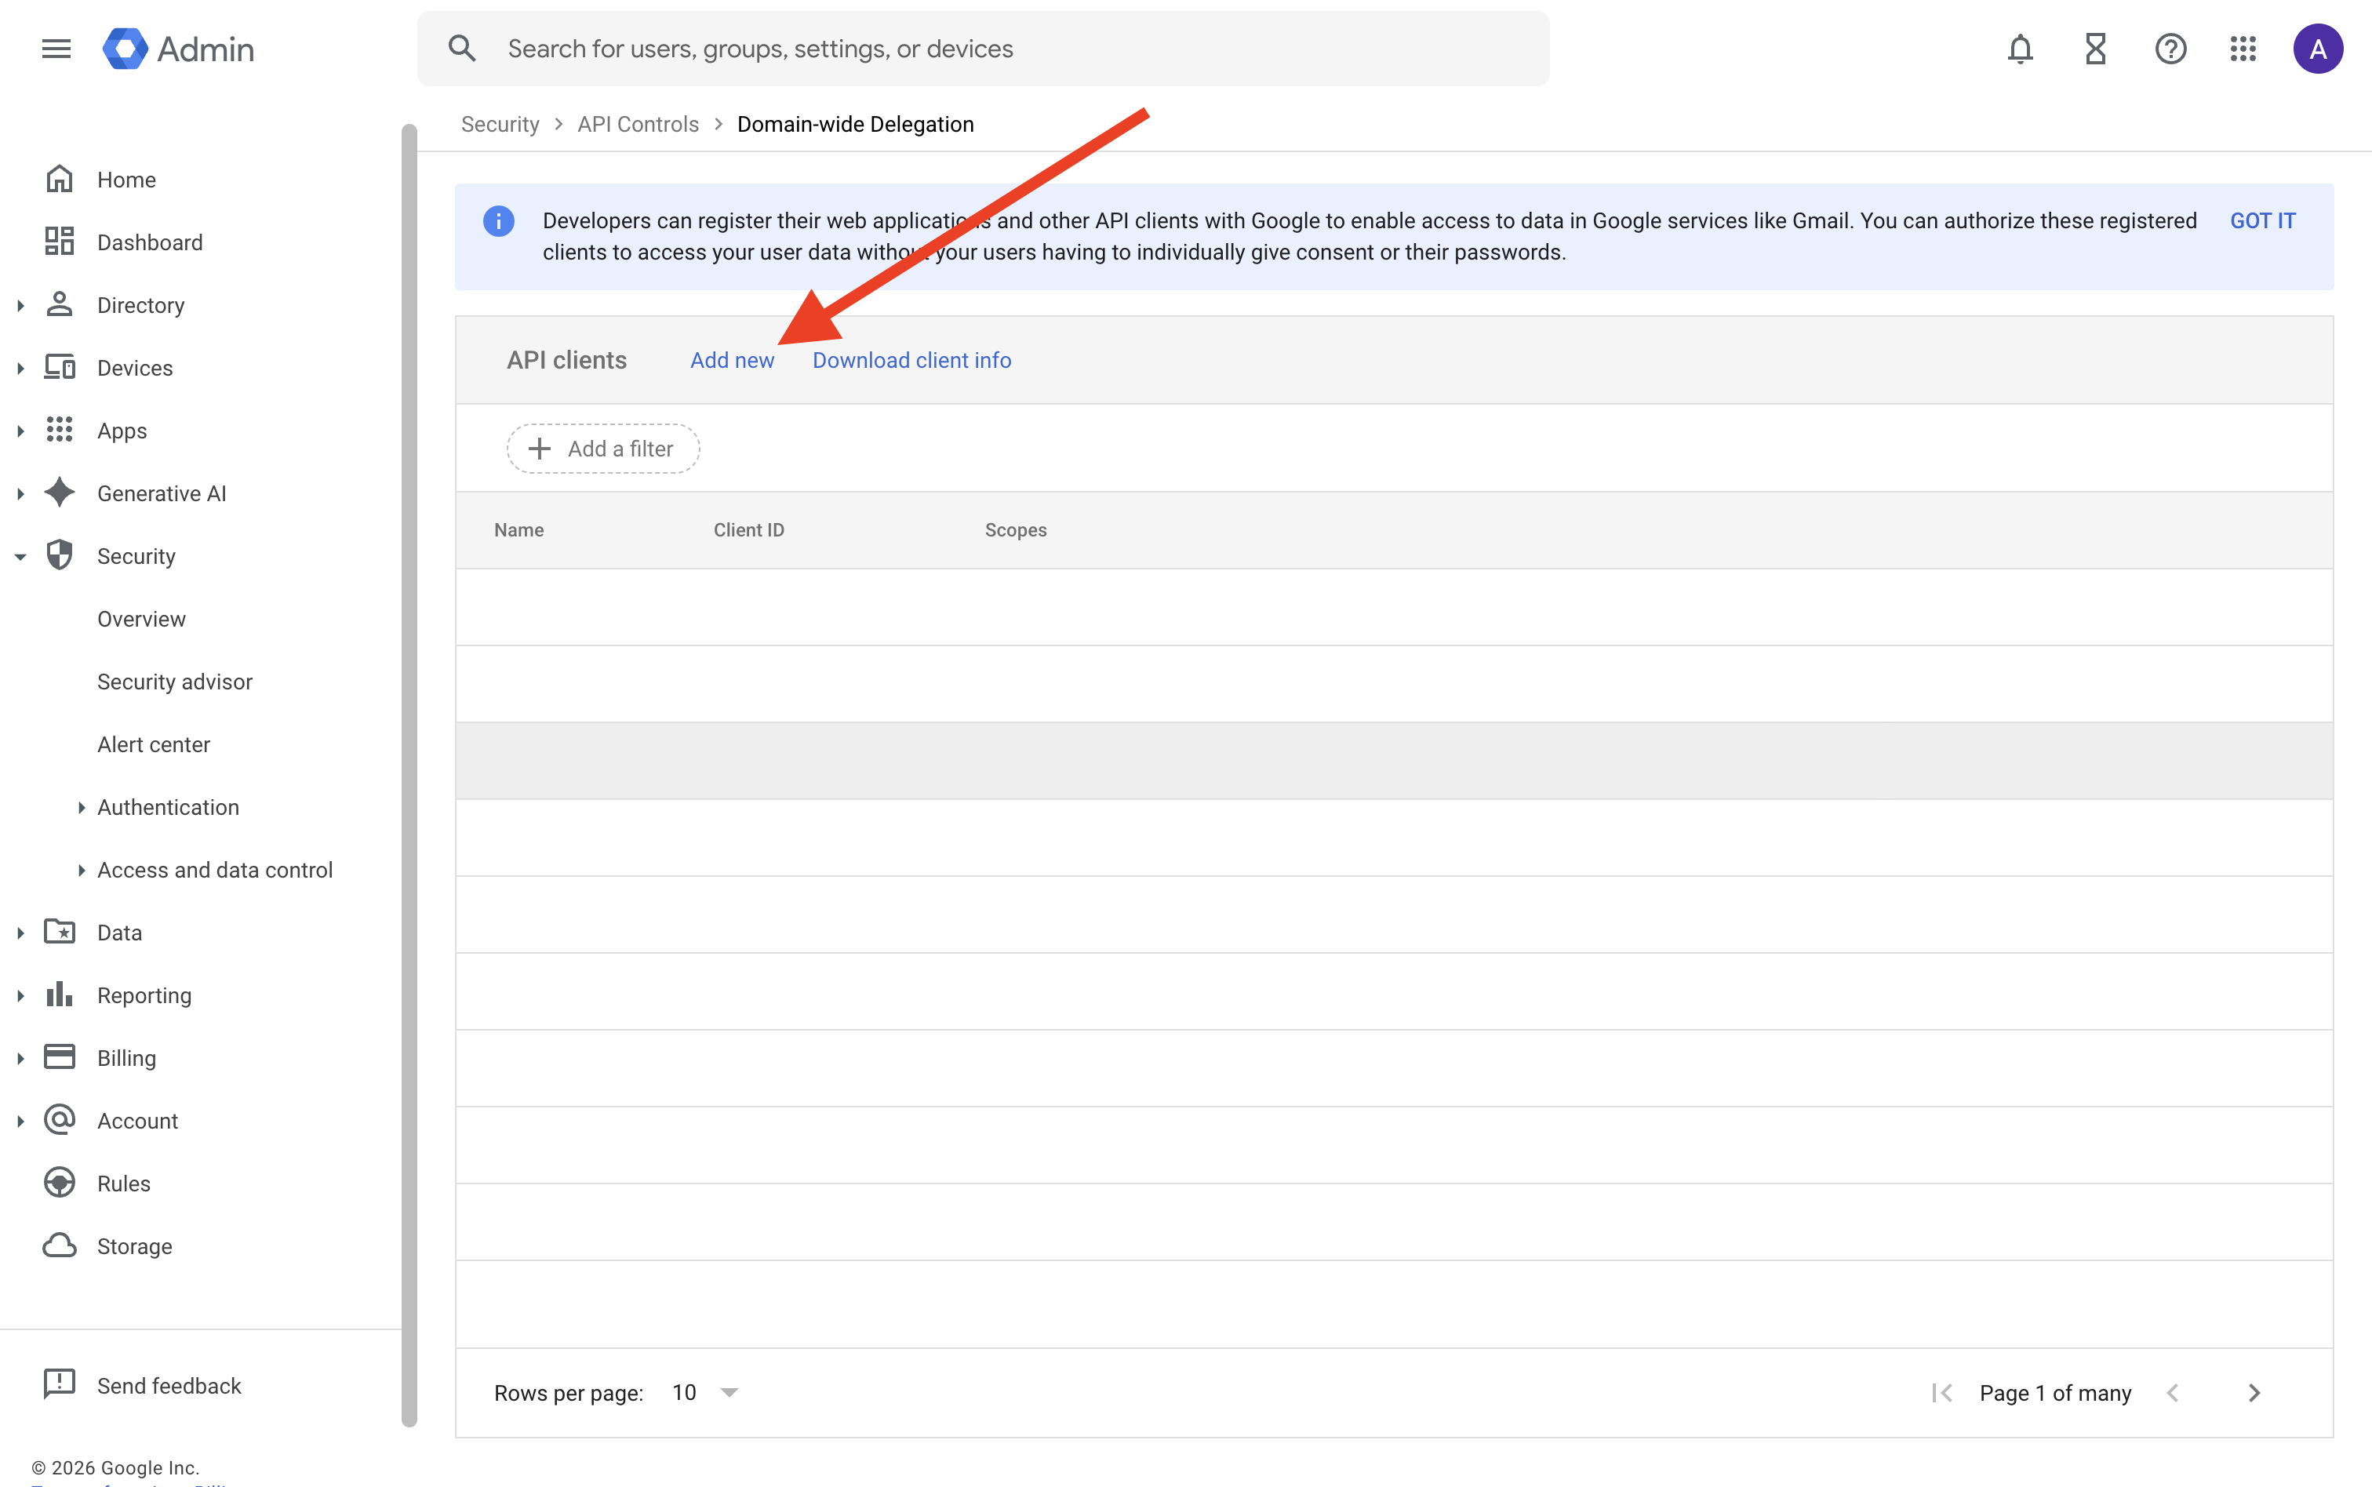This screenshot has width=2372, height=1487.
Task: Open Security advisor page
Action: pyautogui.click(x=175, y=682)
